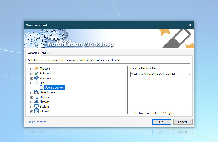Select the Network tree label

[x=45, y=102]
